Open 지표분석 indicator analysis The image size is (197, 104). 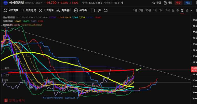click(x=64, y=10)
